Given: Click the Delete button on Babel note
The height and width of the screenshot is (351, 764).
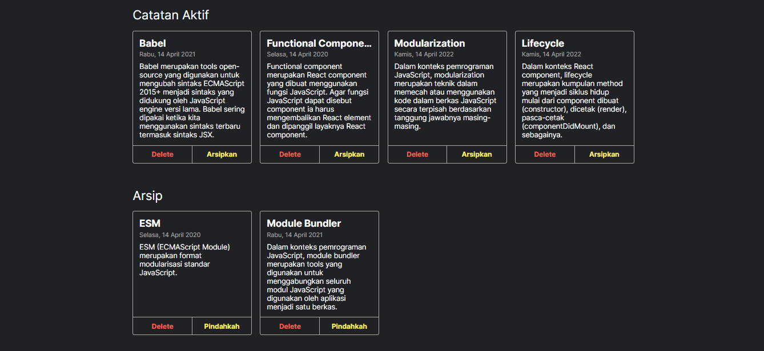Looking at the screenshot, I should coord(162,154).
